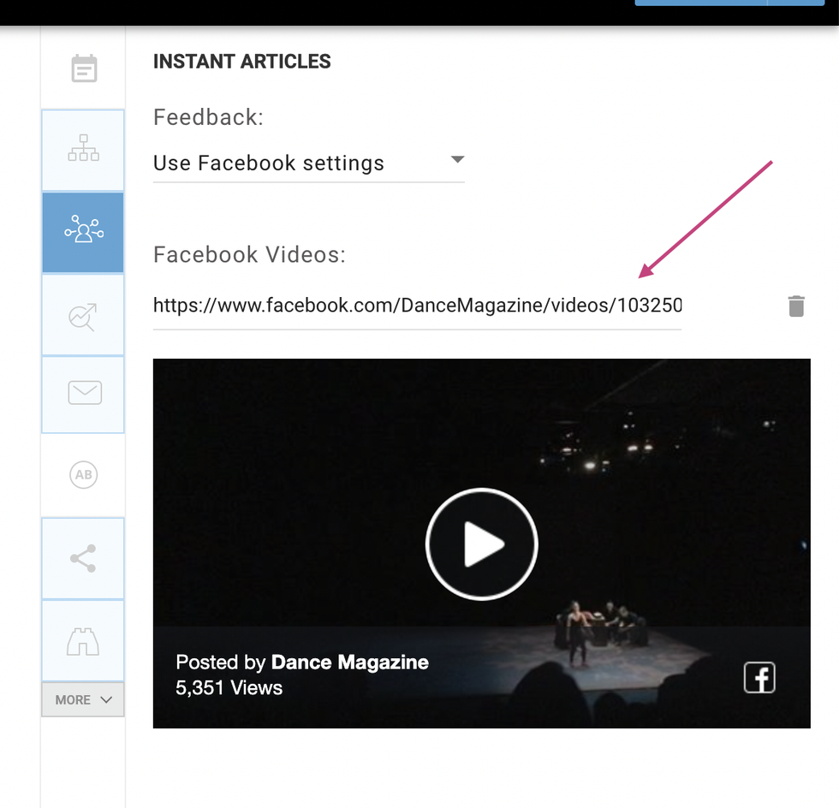Open the binoculars sidebar icon
The width and height of the screenshot is (839, 808).
pos(83,640)
